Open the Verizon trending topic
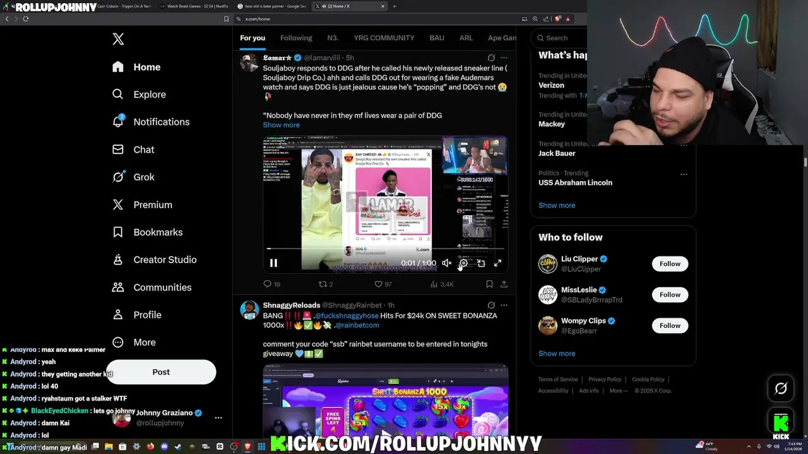Screen dimensions: 808x454 (551, 85)
